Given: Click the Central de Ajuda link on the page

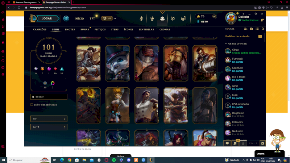Looking at the screenshot, I should click(82, 149).
